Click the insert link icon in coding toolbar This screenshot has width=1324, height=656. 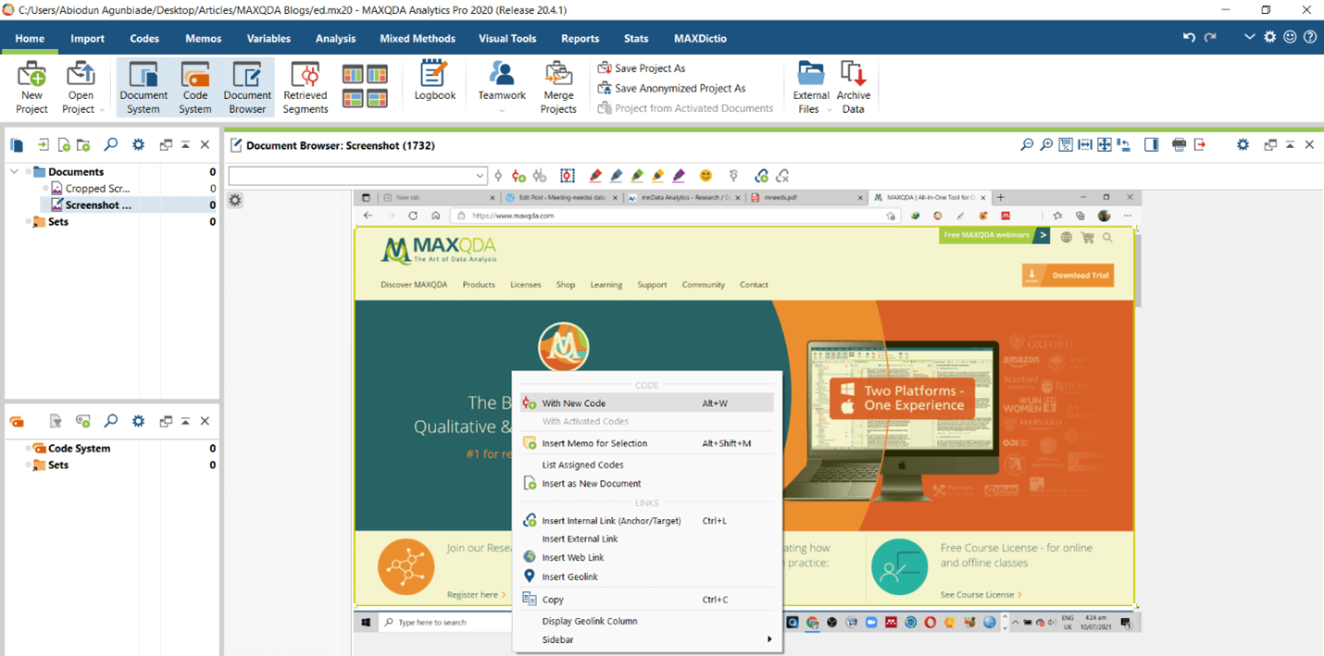tap(761, 176)
